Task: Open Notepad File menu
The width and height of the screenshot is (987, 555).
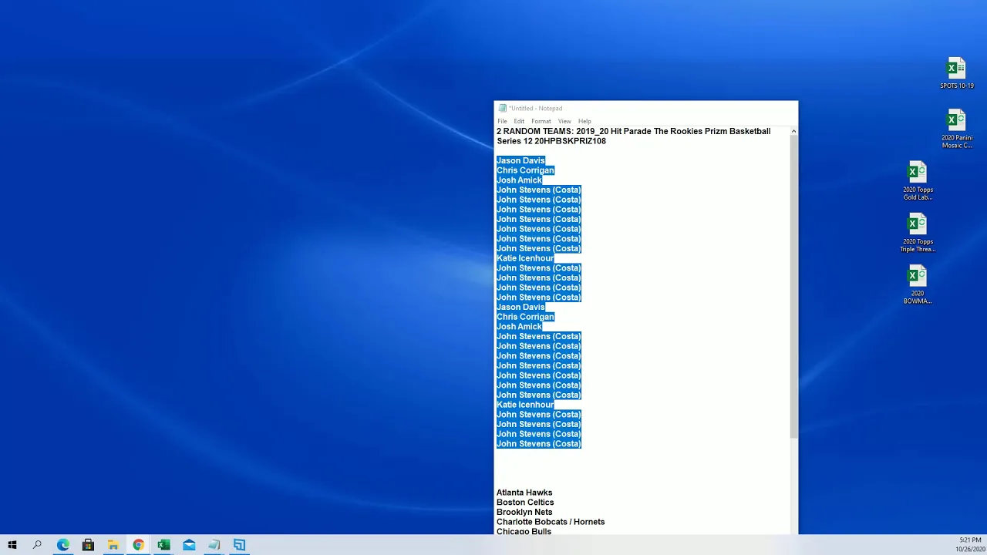Action: click(x=502, y=121)
